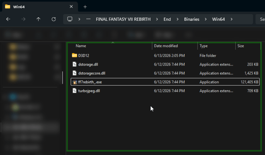The image size is (265, 155).
Task: Sort by Size column header
Action: (241, 46)
